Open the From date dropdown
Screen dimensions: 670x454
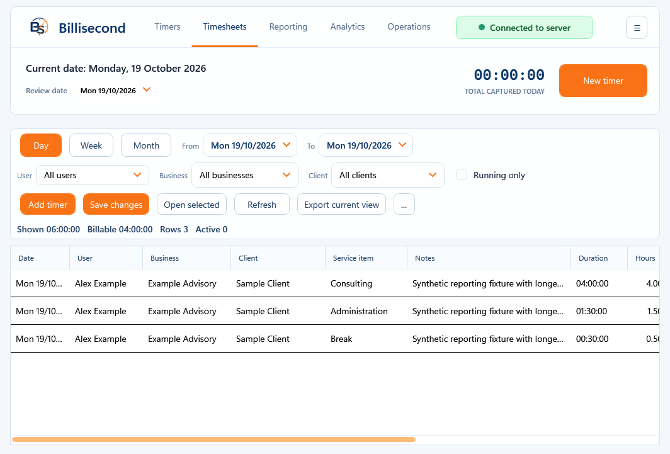click(250, 145)
